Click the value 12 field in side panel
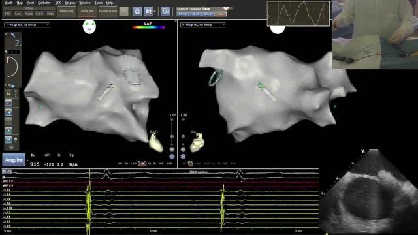Screen dimensions: 418x235 (8, 93)
